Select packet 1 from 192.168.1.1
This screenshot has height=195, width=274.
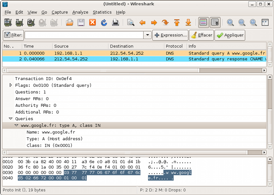pos(134,53)
